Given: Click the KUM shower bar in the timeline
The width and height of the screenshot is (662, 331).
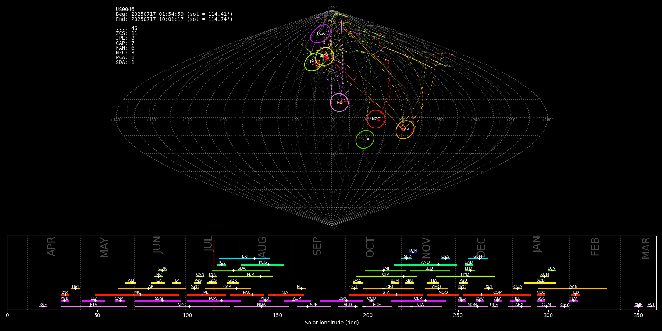Looking at the screenshot, I should (x=413, y=253).
